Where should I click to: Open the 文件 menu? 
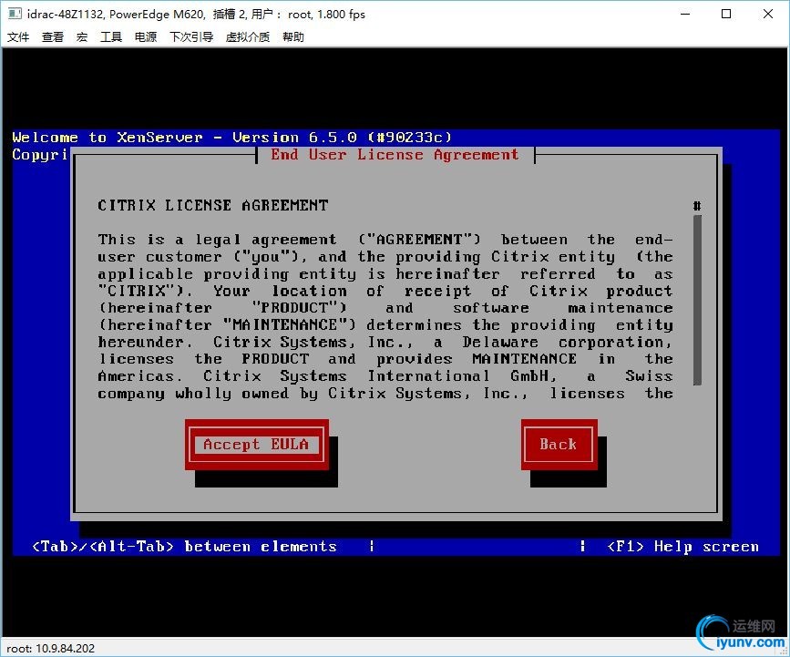pyautogui.click(x=18, y=36)
